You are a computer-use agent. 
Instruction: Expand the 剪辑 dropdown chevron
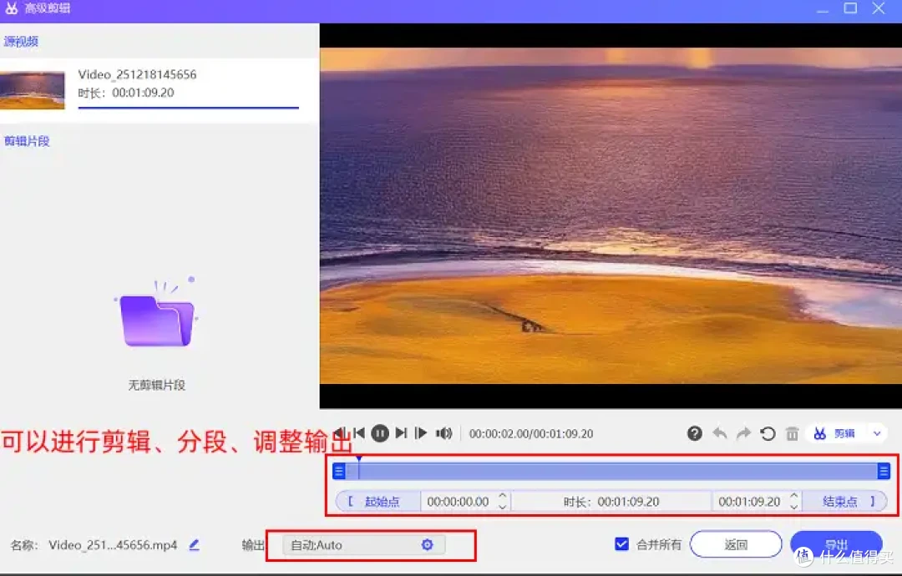(877, 433)
